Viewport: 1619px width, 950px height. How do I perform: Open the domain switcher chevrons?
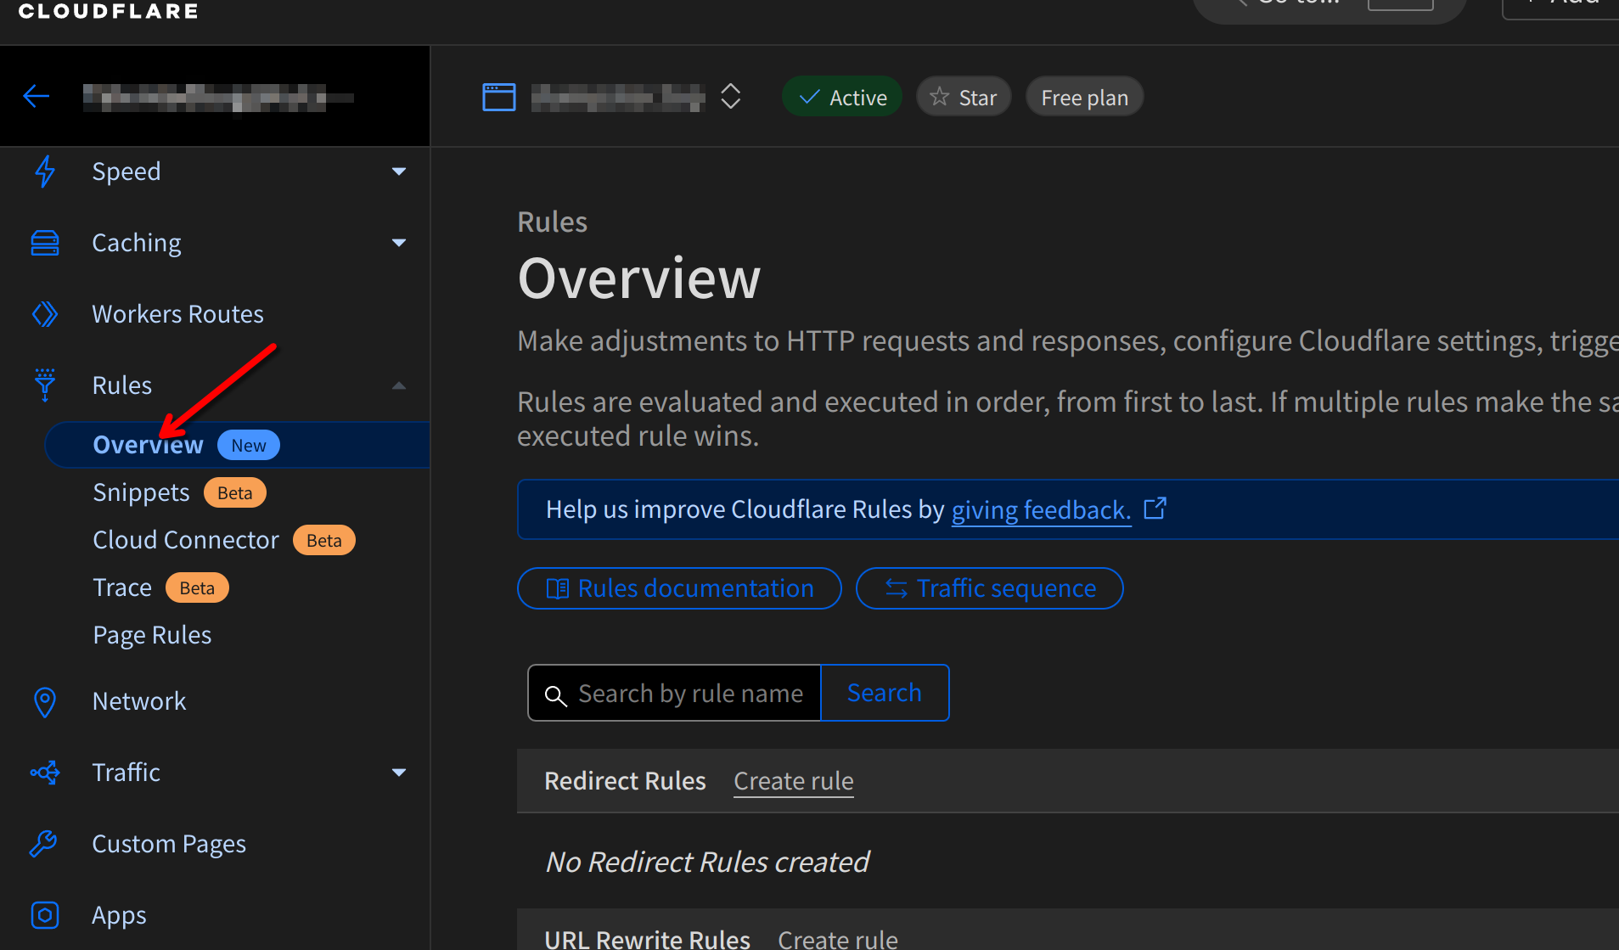[x=731, y=96]
